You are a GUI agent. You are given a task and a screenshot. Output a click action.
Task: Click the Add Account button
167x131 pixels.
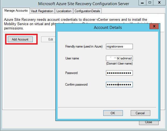(x=20, y=39)
